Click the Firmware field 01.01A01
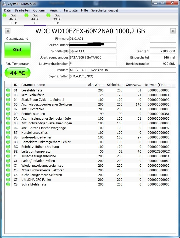 tap(93, 39)
